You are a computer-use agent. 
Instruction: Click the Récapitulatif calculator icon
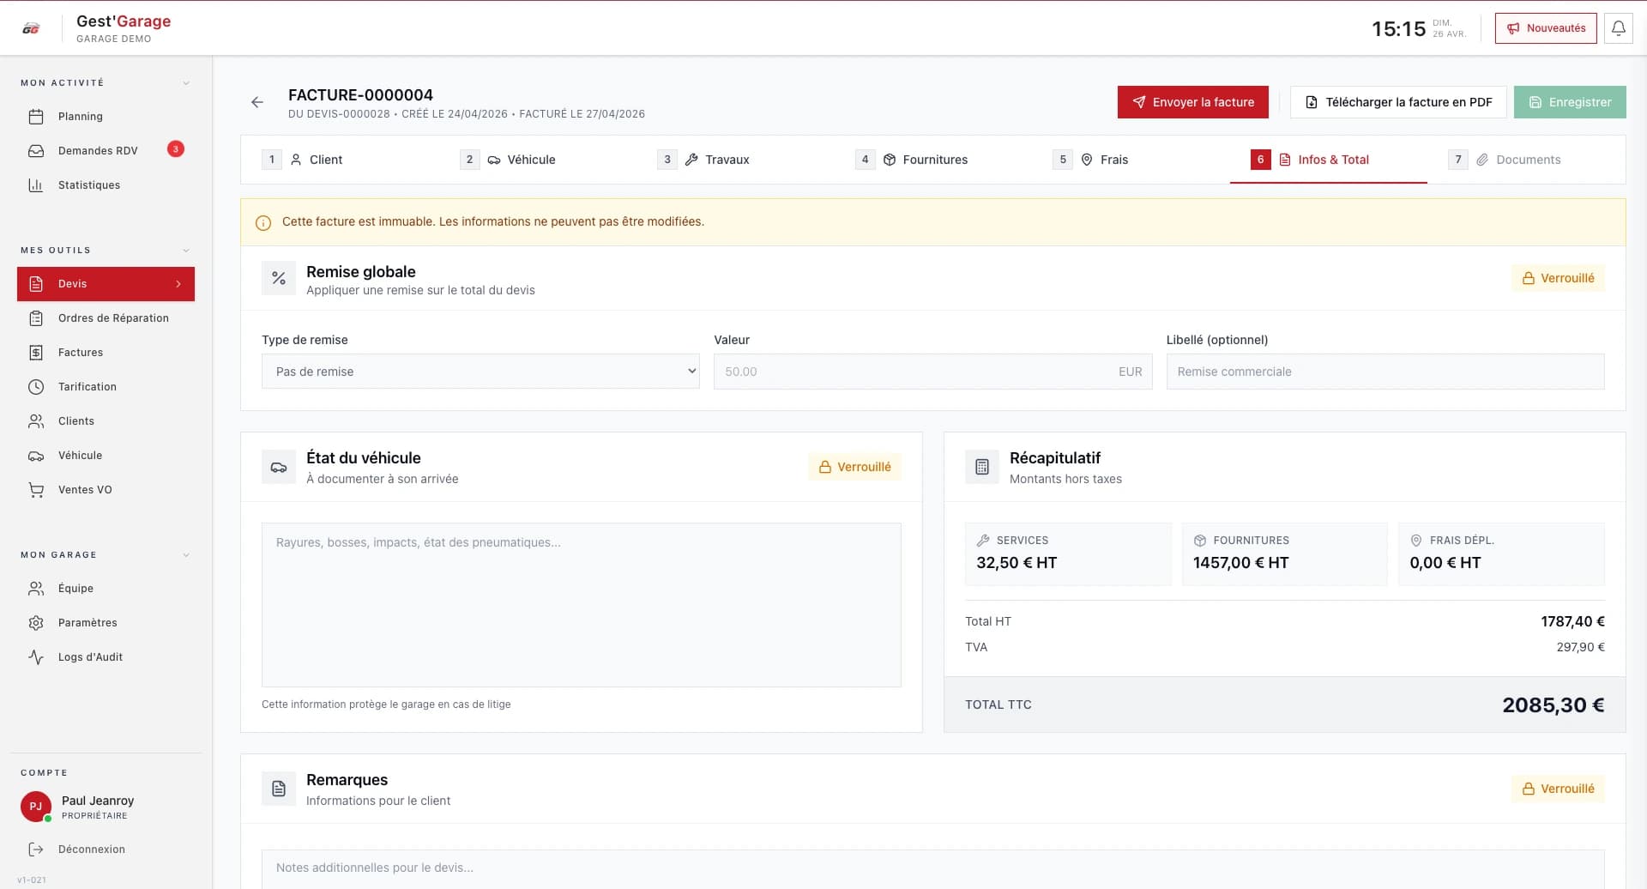[x=982, y=467]
